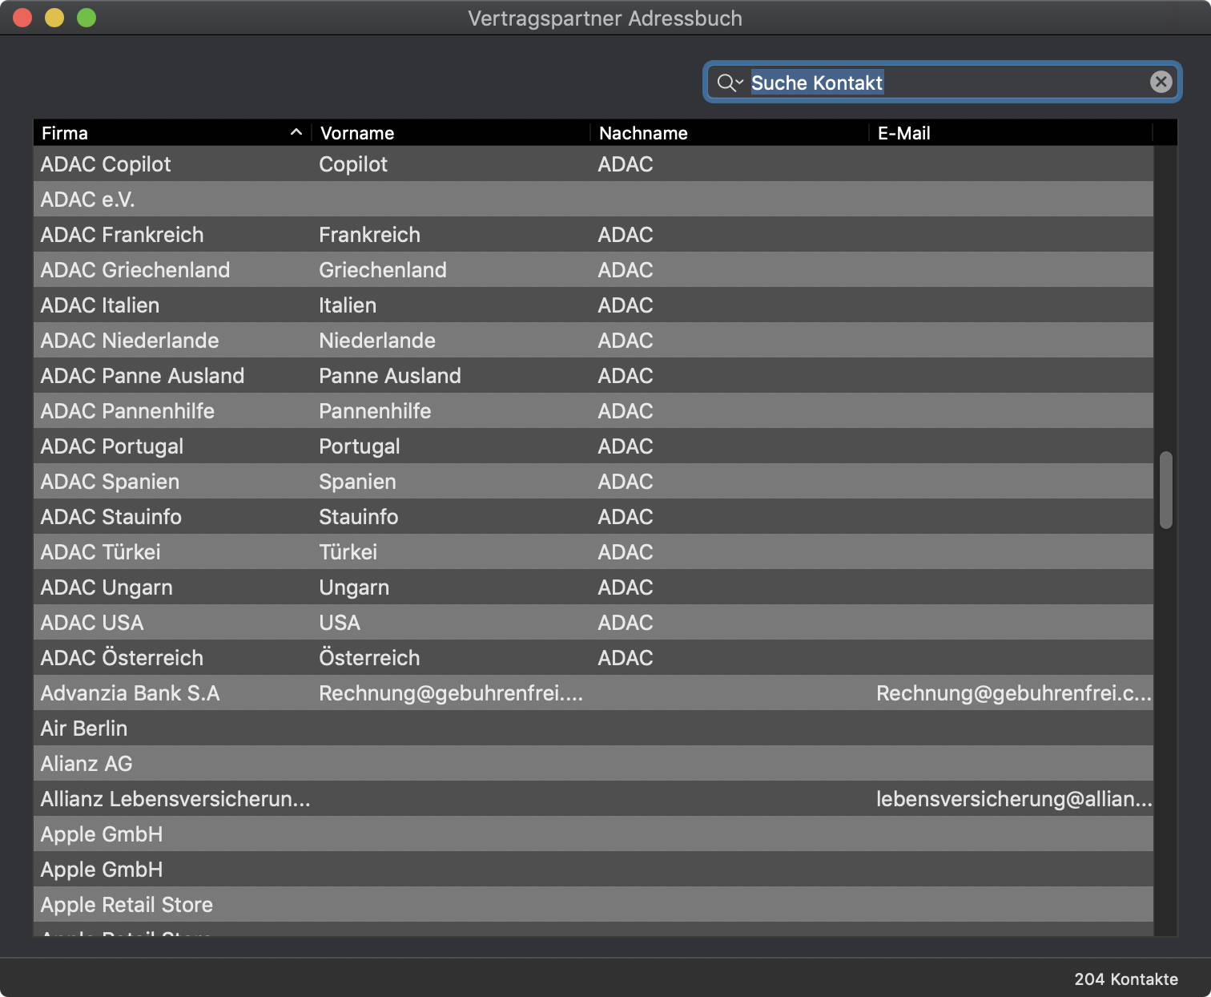Select the ADAC Niederlande contact
The width and height of the screenshot is (1211, 997).
coord(593,340)
